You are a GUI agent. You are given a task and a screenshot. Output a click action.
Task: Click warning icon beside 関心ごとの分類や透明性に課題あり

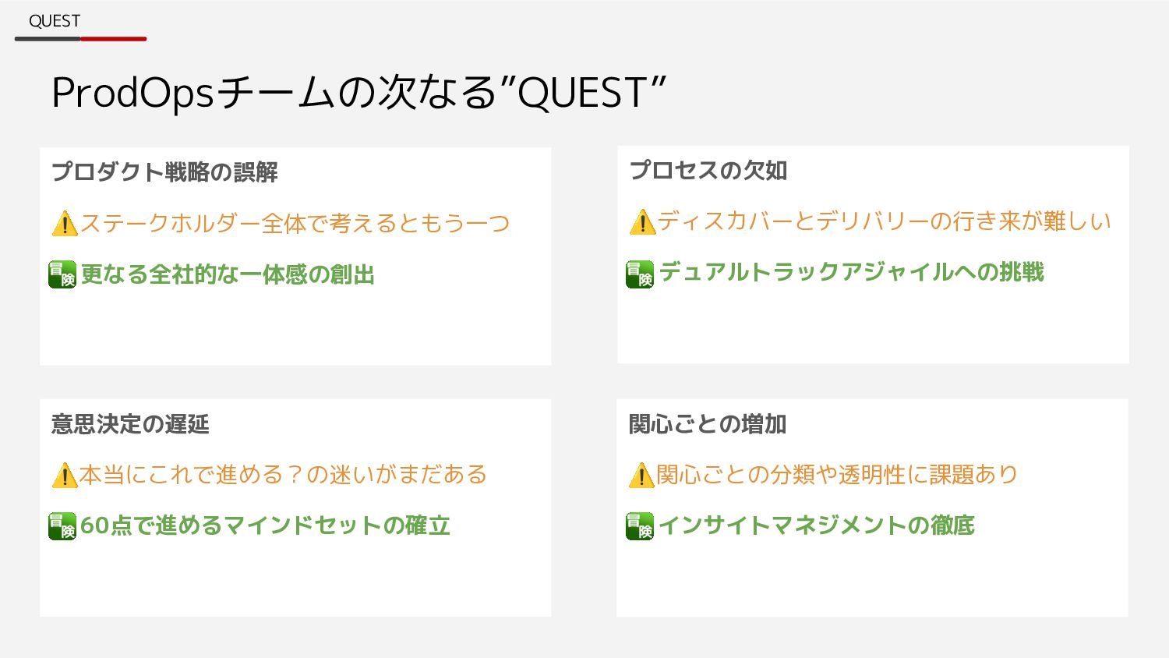pyautogui.click(x=641, y=475)
